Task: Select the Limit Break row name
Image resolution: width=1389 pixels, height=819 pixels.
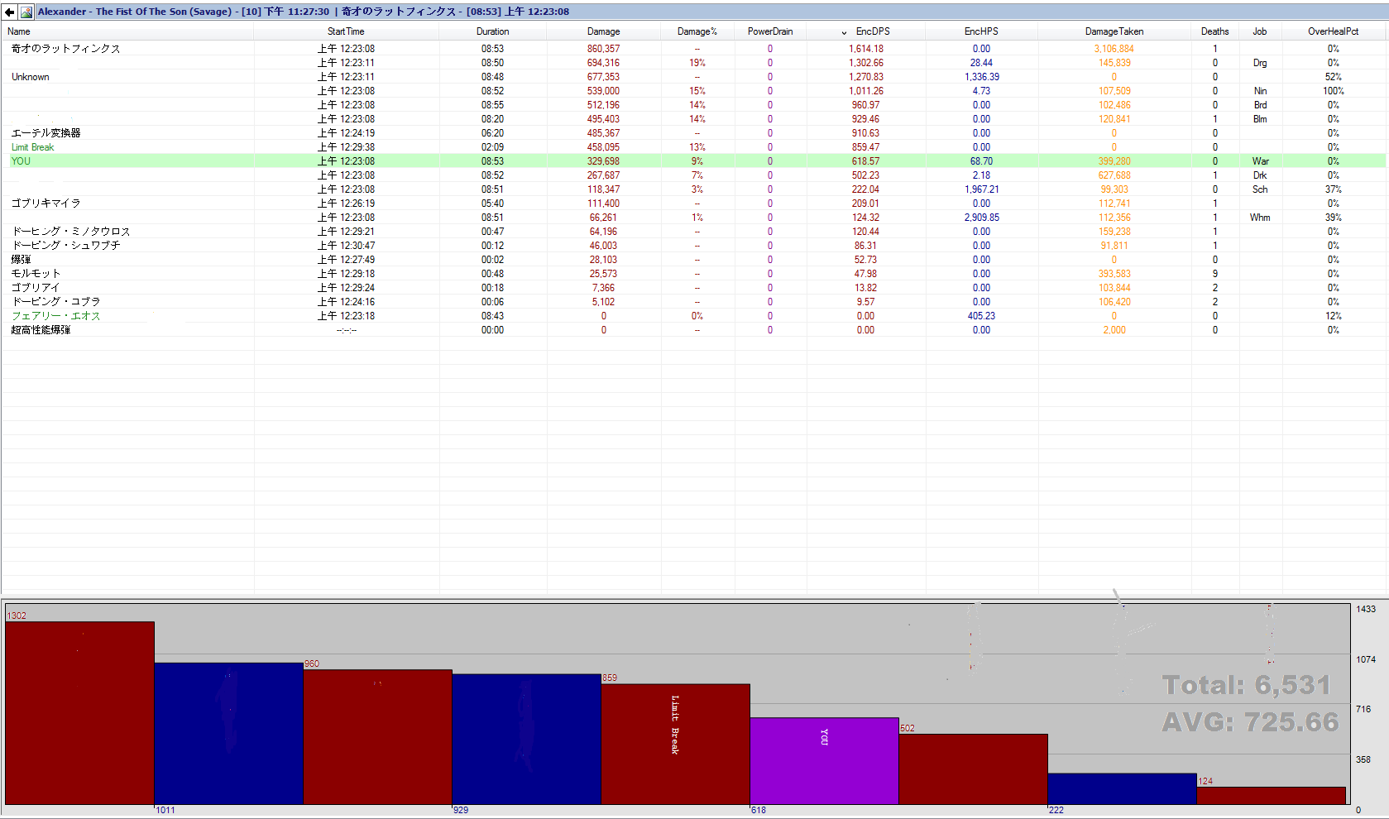Action: click(32, 147)
